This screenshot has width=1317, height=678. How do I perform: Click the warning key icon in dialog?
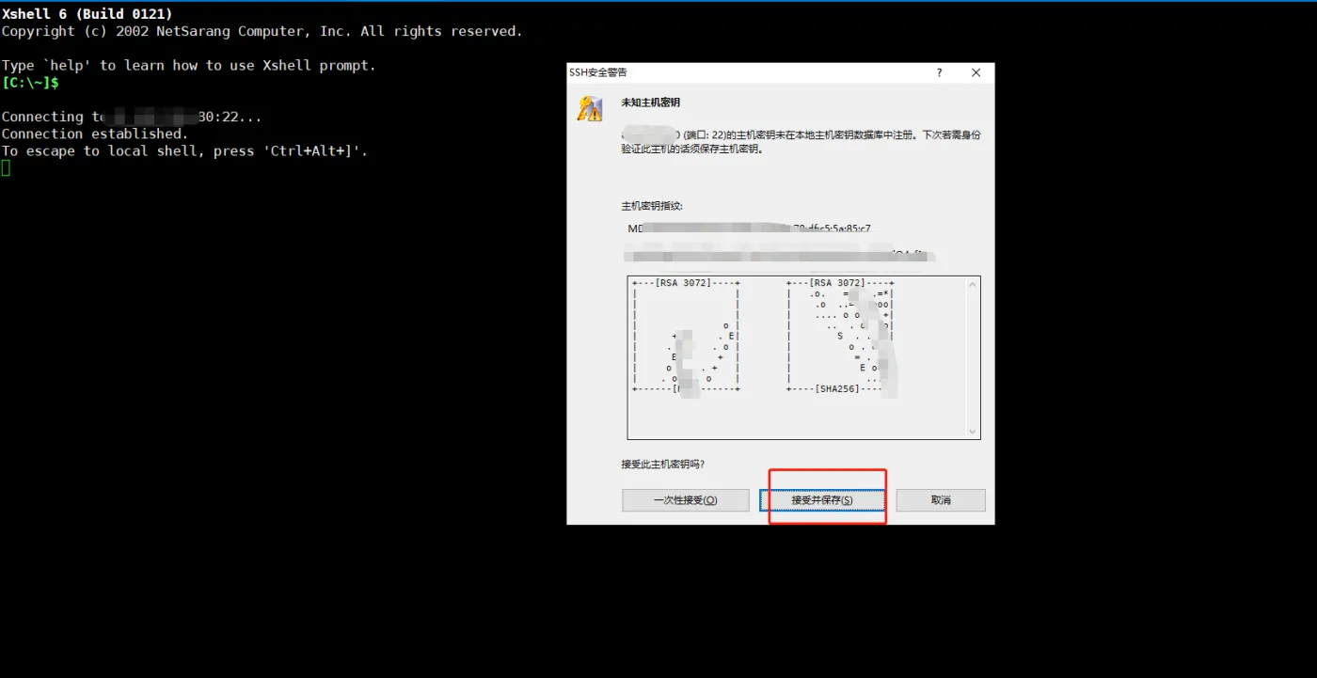coord(590,108)
